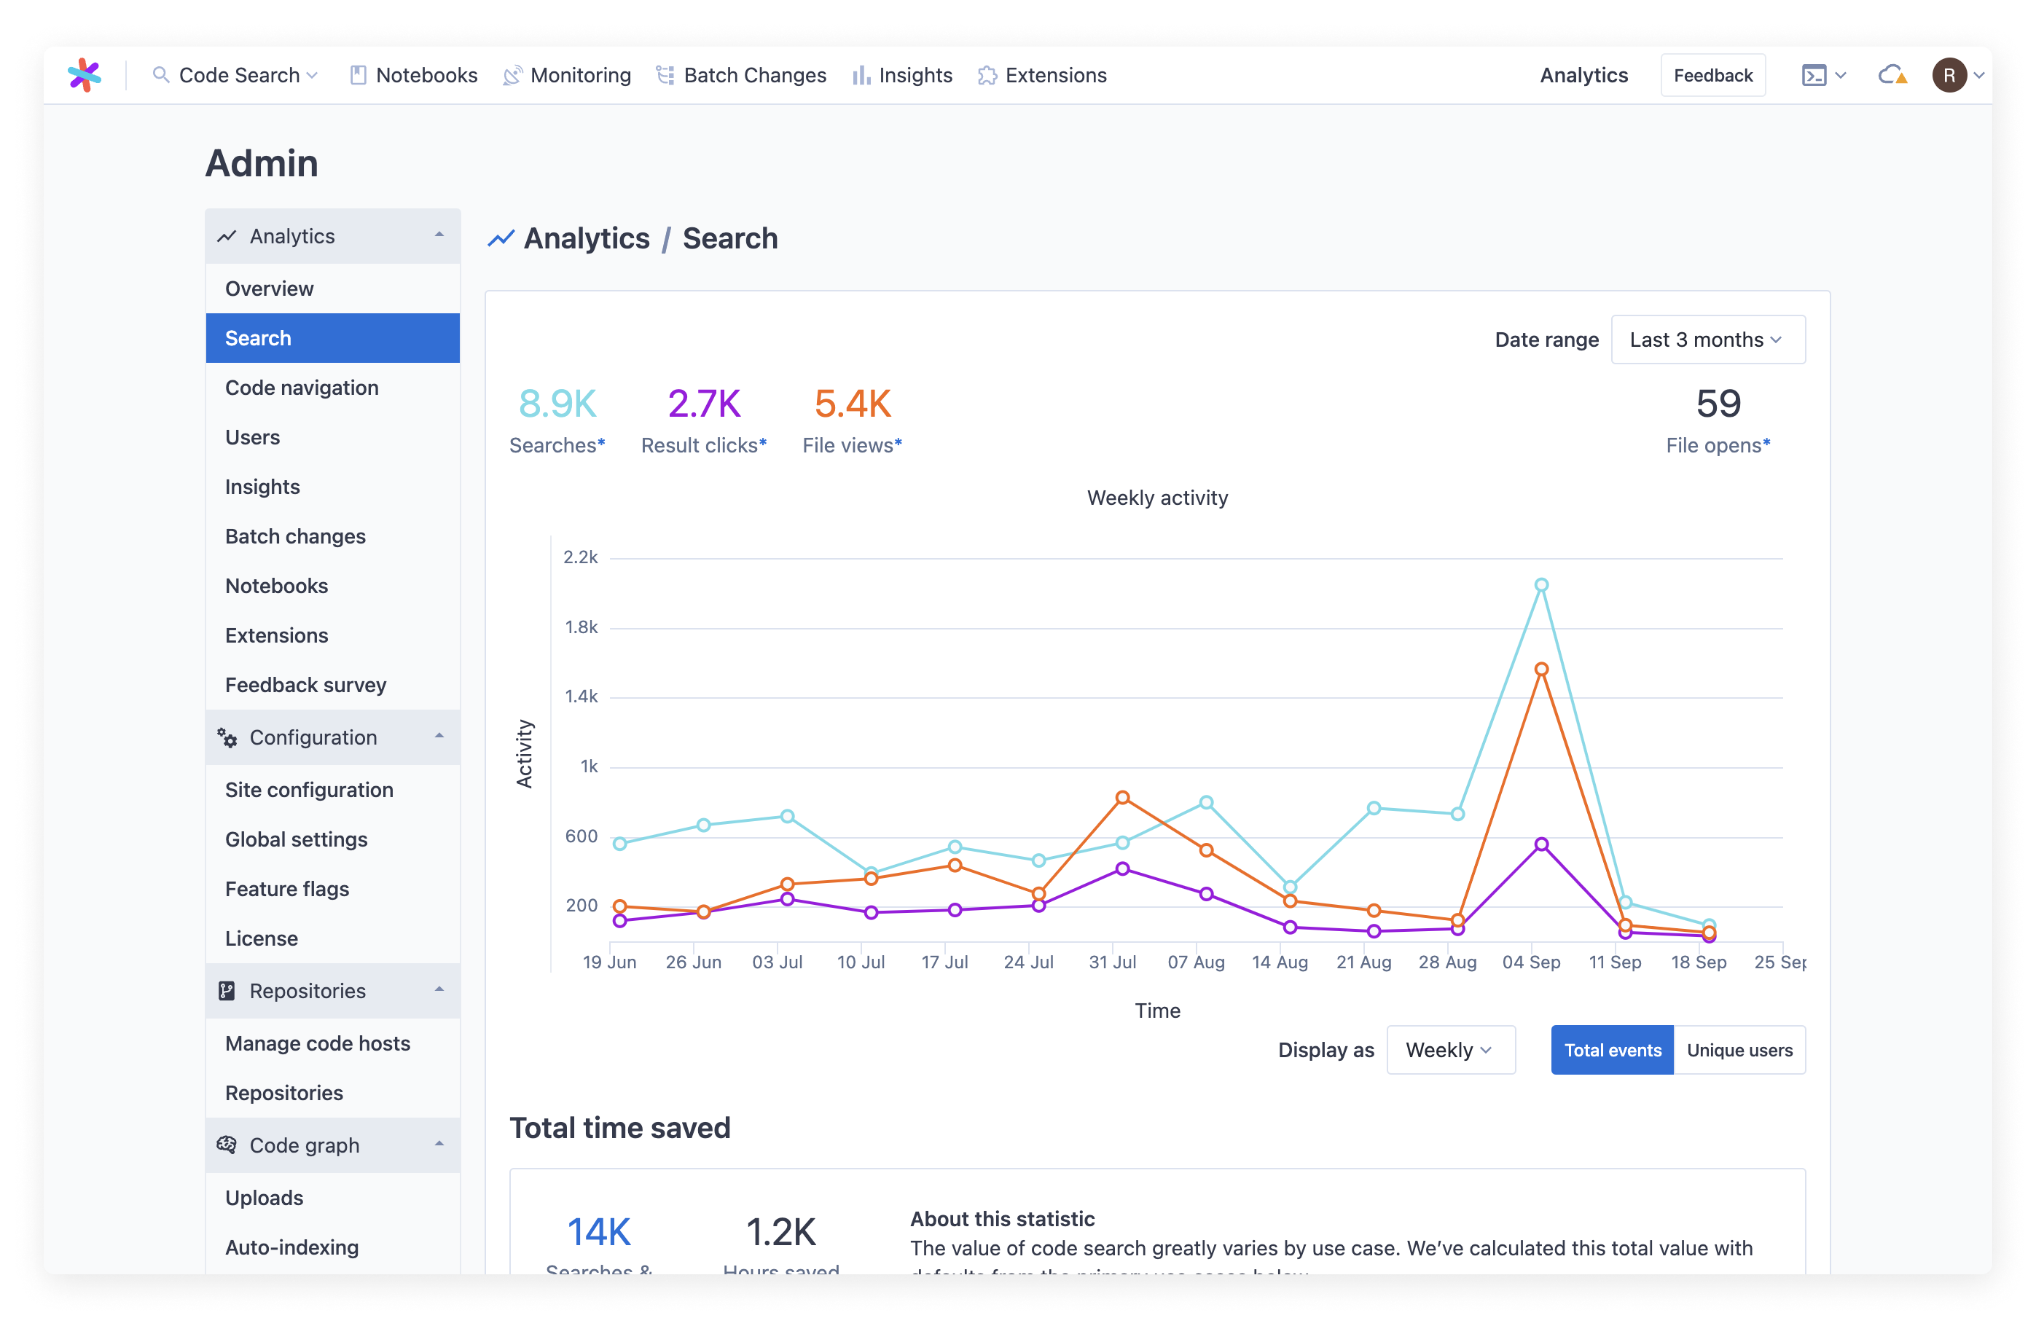The image size is (2036, 1318).
Task: Click the Code Search icon in navbar
Action: point(160,74)
